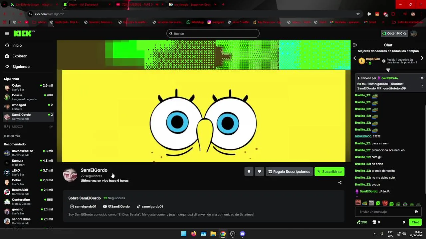Insert the white cat emote
Screen dimensions: 426x239
click(x=371, y=203)
